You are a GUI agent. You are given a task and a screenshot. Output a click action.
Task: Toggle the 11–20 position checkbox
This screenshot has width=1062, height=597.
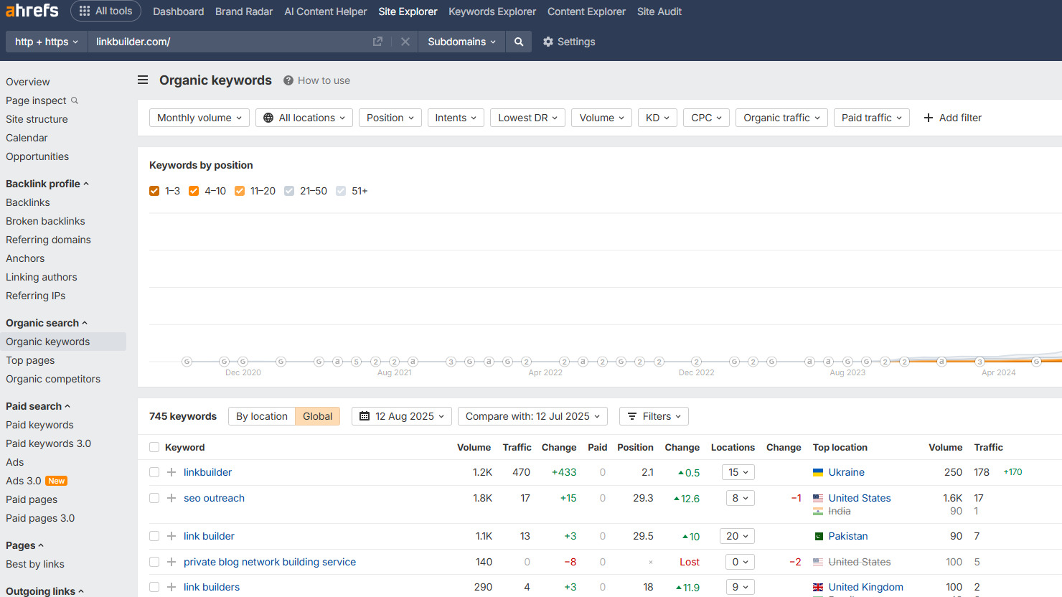(240, 191)
